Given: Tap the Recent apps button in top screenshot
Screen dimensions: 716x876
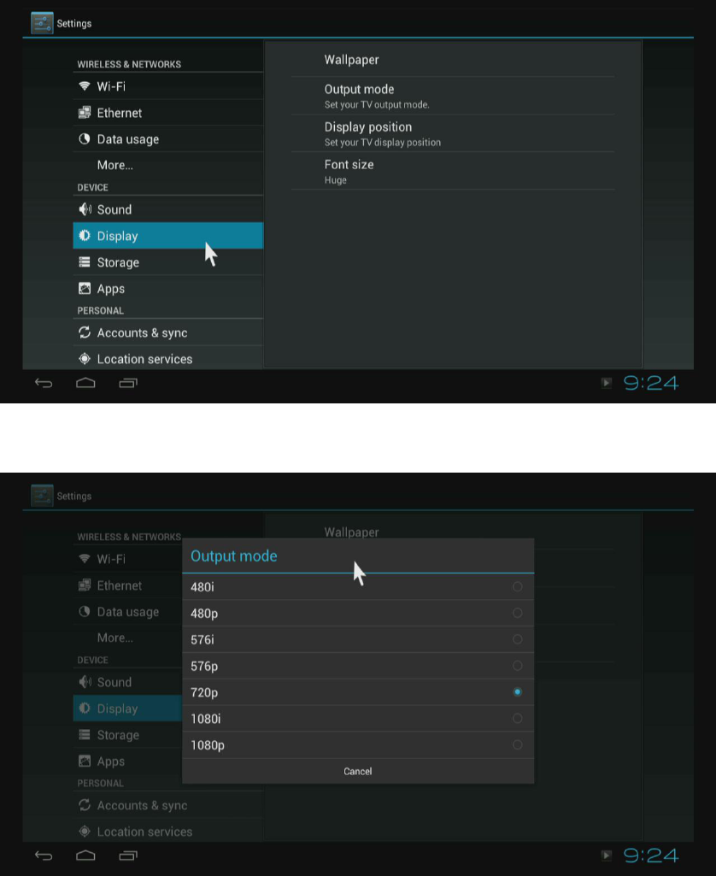Looking at the screenshot, I should coord(128,383).
